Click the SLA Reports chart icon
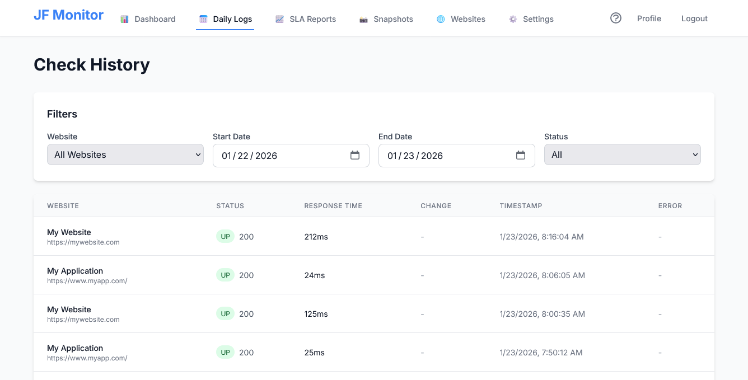The height and width of the screenshot is (380, 748). tap(279, 19)
